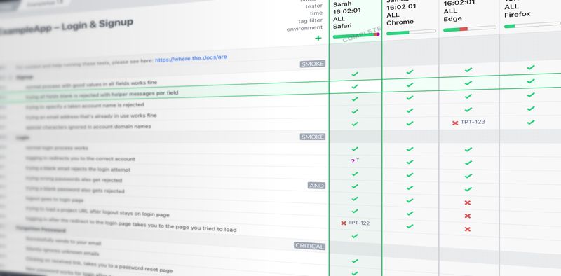Viewport: 561px width, 276px height.
Task: Click the 'tag filter' header label
Action: click(310, 21)
